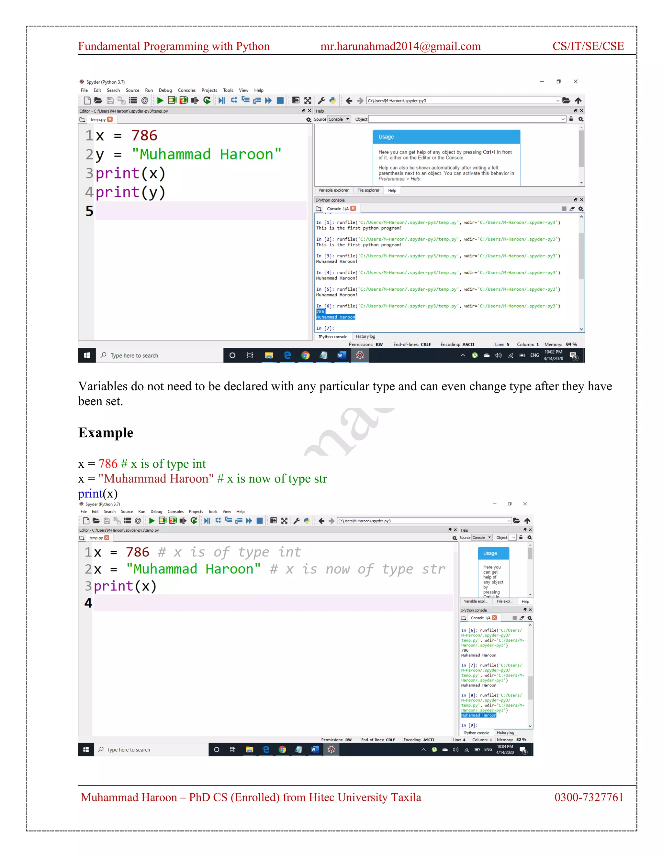Run file with green play button, lower Spyder
The width and height of the screenshot is (663, 857).
[x=152, y=521]
